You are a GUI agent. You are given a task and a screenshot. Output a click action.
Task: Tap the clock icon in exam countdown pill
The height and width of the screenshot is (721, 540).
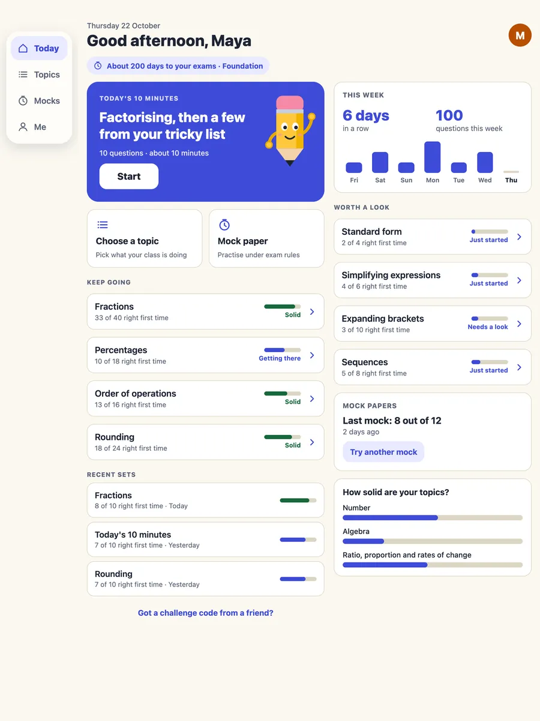(98, 66)
